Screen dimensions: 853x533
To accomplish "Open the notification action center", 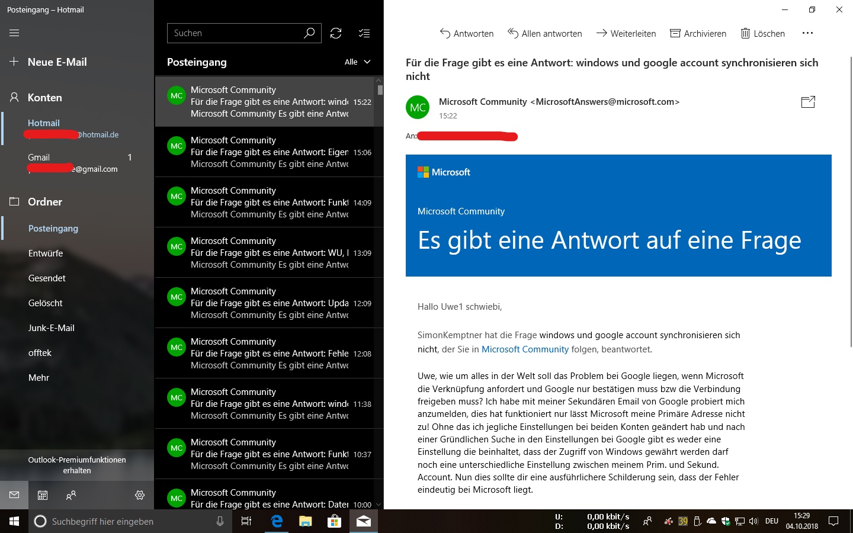I will tap(833, 521).
